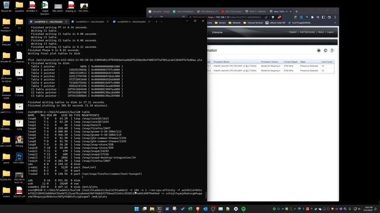
Task: Open the terminal tab dropdown arrow
Action: [x=161, y=21]
